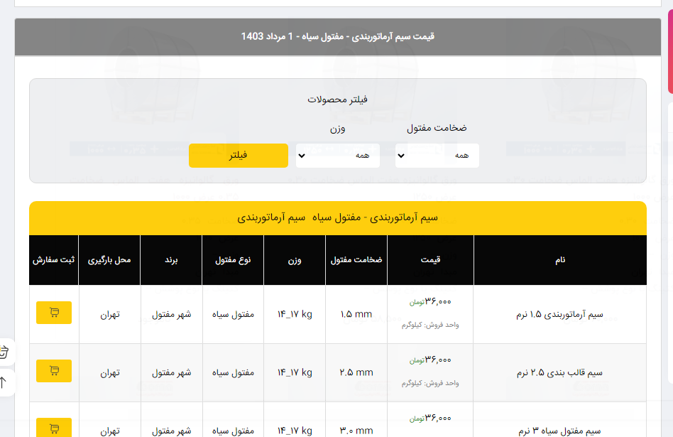Screen dimensions: 673x437
Task: Open the وزن filter dropdown
Action: click(x=337, y=156)
